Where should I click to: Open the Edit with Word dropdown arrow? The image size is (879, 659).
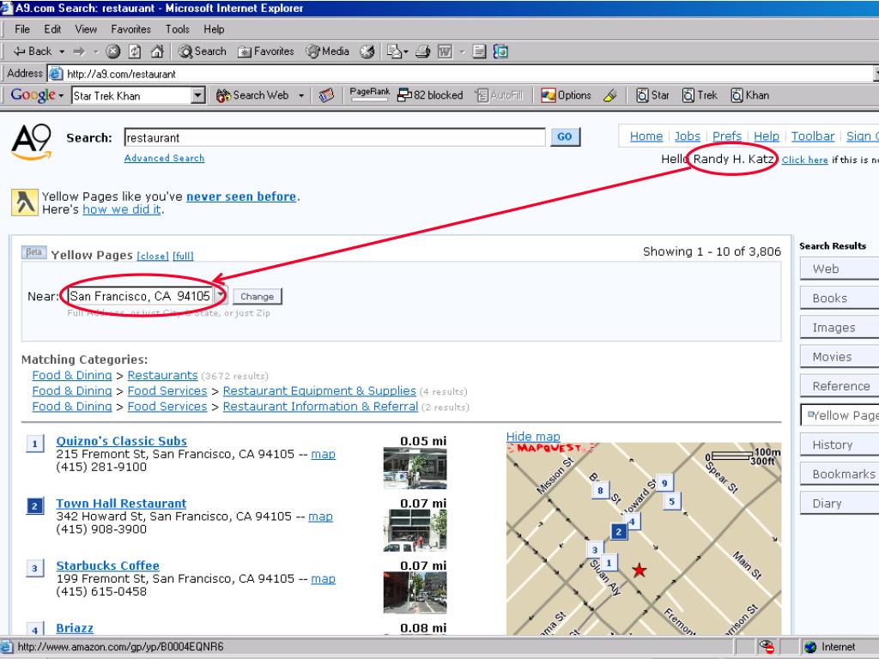(462, 51)
